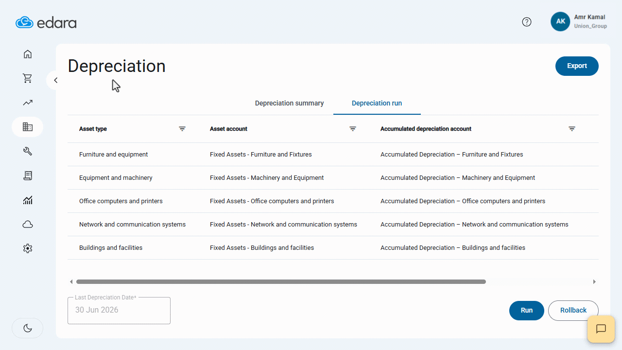
Task: Select Network and communication systems asset type
Action: click(x=132, y=225)
